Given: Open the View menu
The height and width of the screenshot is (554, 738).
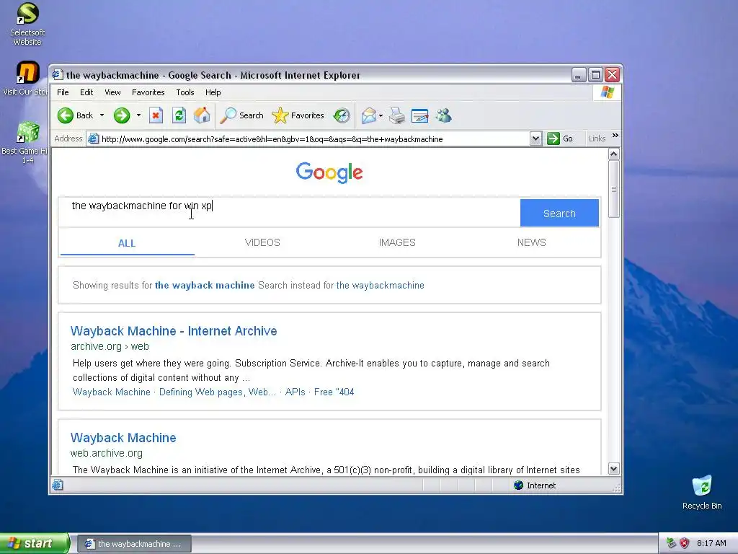Looking at the screenshot, I should (112, 92).
